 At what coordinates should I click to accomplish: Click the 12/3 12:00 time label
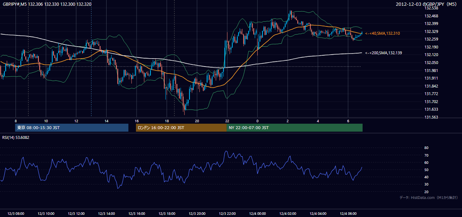(x=76, y=213)
